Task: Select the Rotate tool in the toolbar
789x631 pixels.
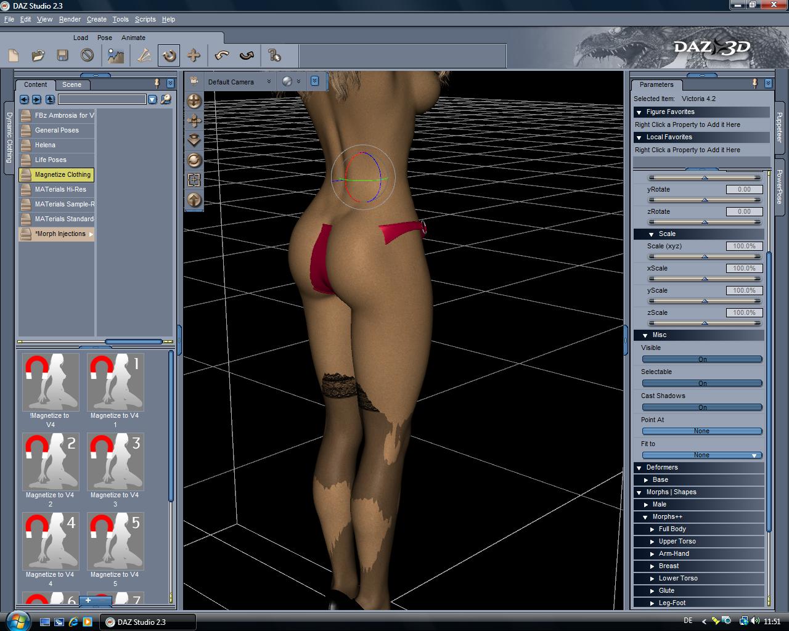Action: (169, 56)
